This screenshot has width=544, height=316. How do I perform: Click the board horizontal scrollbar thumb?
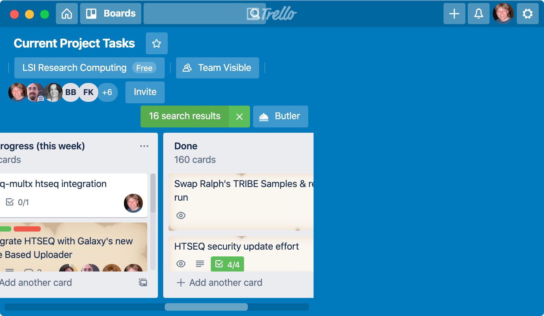(206, 307)
